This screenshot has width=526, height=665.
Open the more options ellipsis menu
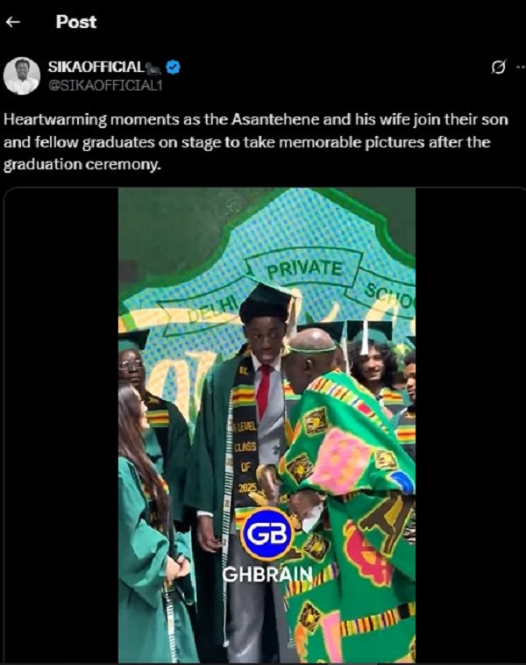point(521,67)
